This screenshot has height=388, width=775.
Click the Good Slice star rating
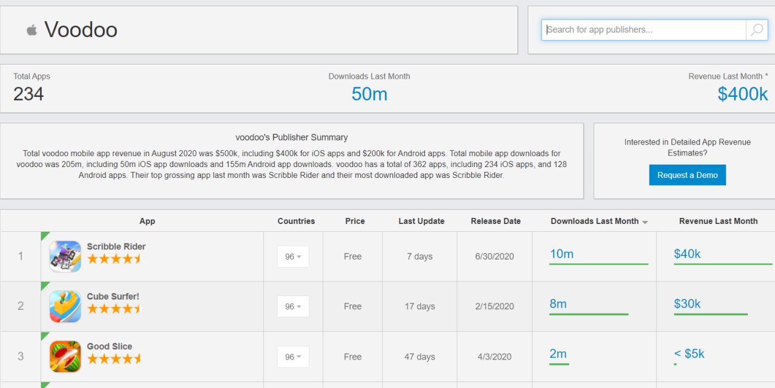click(114, 359)
